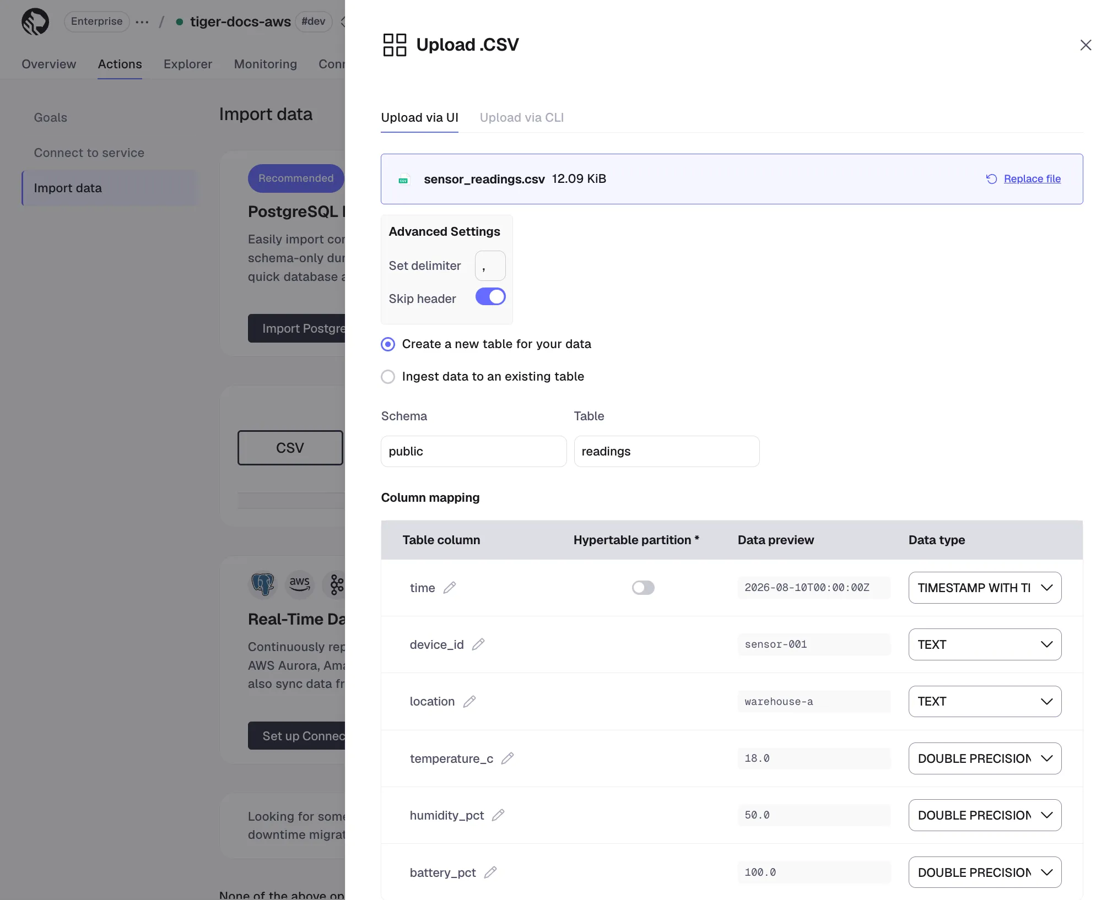Switch to Upload via CLI tab

click(521, 118)
